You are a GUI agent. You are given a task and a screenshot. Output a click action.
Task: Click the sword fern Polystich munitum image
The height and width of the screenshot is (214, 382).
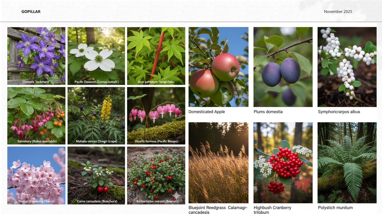[x=347, y=163]
